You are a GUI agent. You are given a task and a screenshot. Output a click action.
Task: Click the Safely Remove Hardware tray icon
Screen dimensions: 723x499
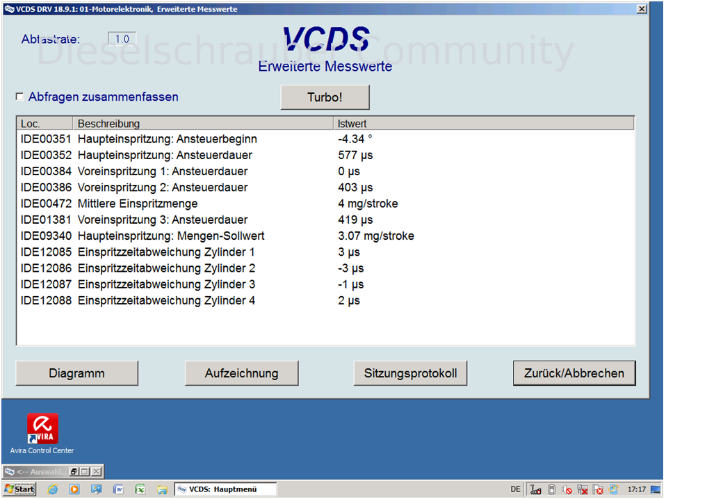coord(551,489)
